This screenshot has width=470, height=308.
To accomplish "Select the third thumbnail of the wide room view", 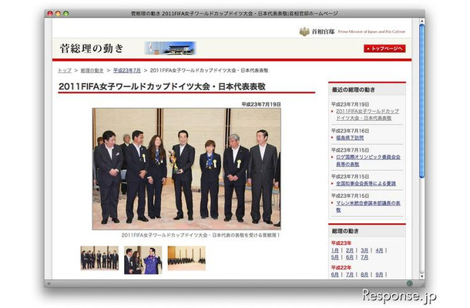I will point(186,258).
